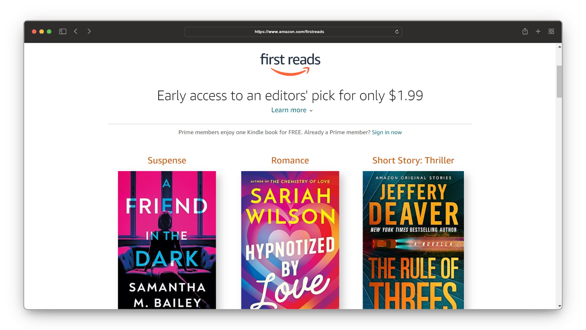Go back with the left arrow
This screenshot has height=330, width=586.
(76, 31)
